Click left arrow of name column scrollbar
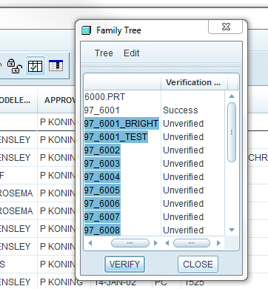The height and width of the screenshot is (289, 268). 90,243
